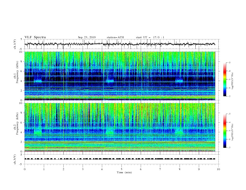
Task: Click time axis tick label "7"
Action: click(x=160, y=169)
